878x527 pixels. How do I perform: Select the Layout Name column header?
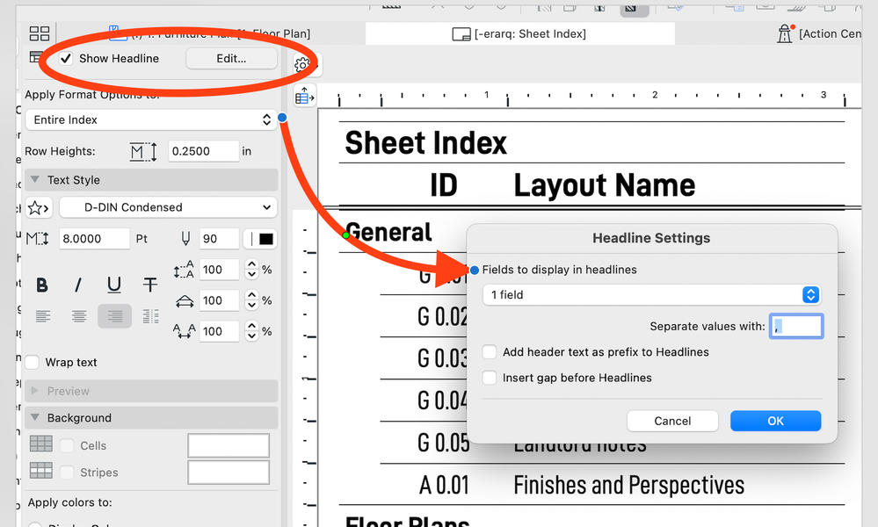tap(605, 185)
